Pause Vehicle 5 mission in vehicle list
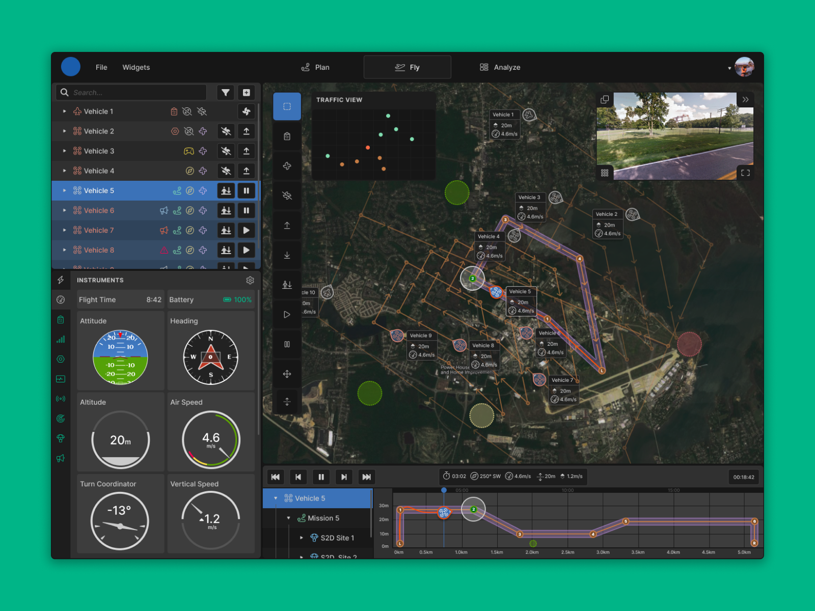This screenshot has height=611, width=815. (247, 191)
